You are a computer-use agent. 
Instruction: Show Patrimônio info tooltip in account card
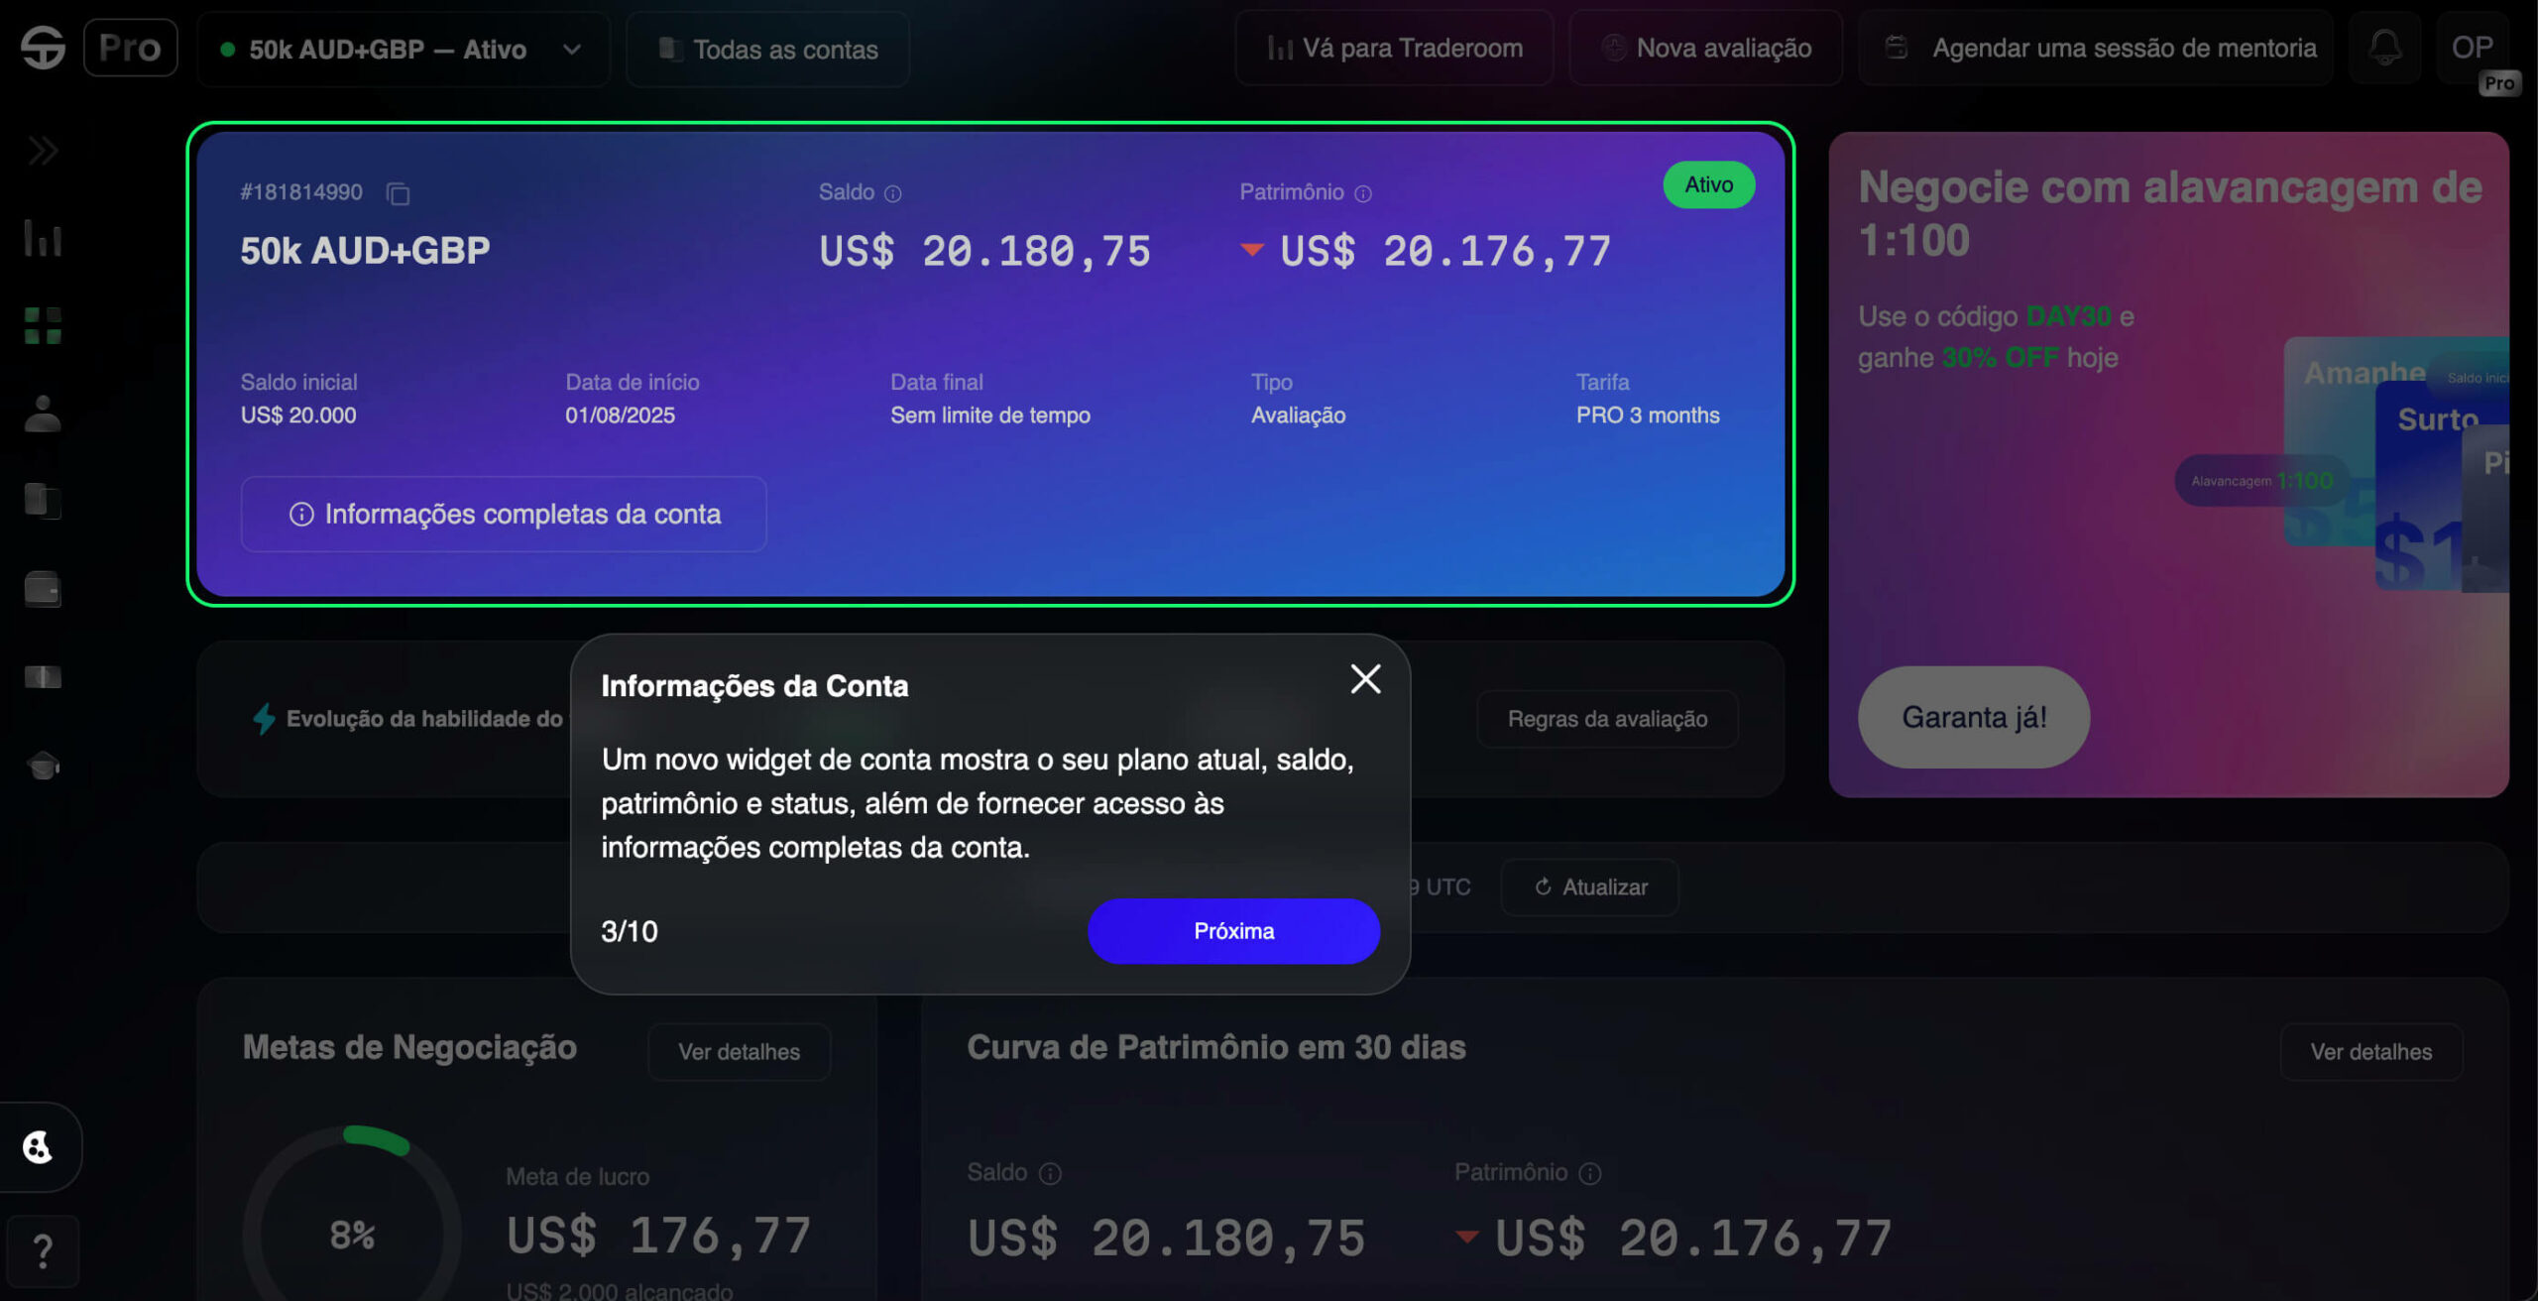click(x=1363, y=193)
